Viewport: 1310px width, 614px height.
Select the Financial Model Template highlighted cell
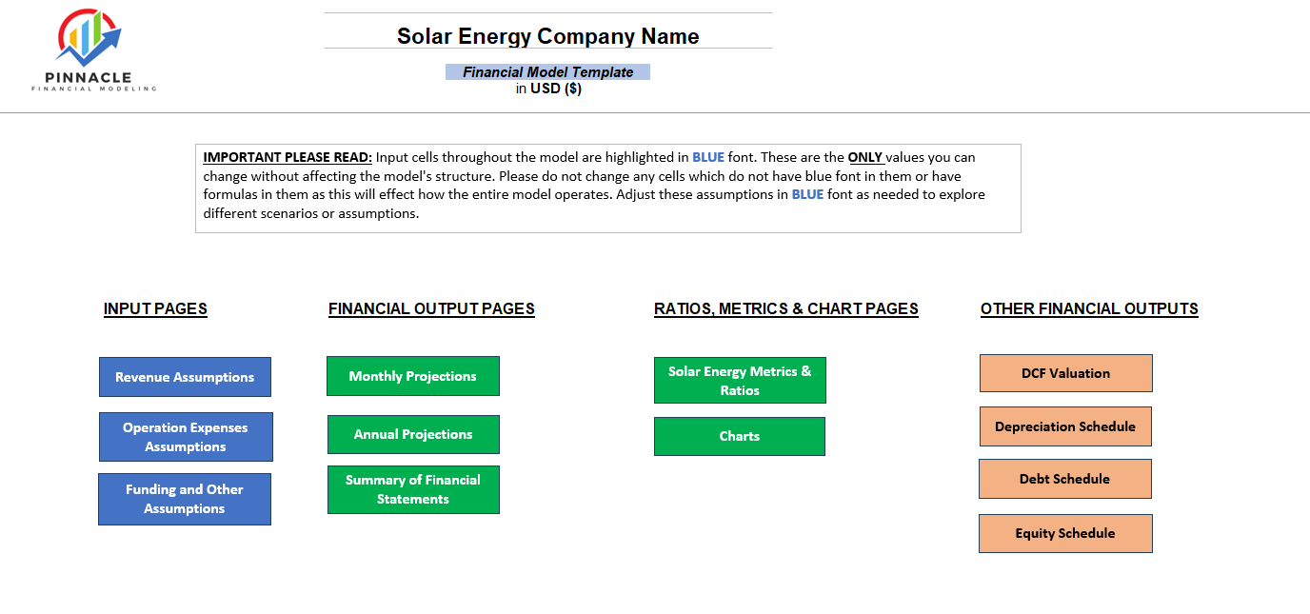point(547,71)
